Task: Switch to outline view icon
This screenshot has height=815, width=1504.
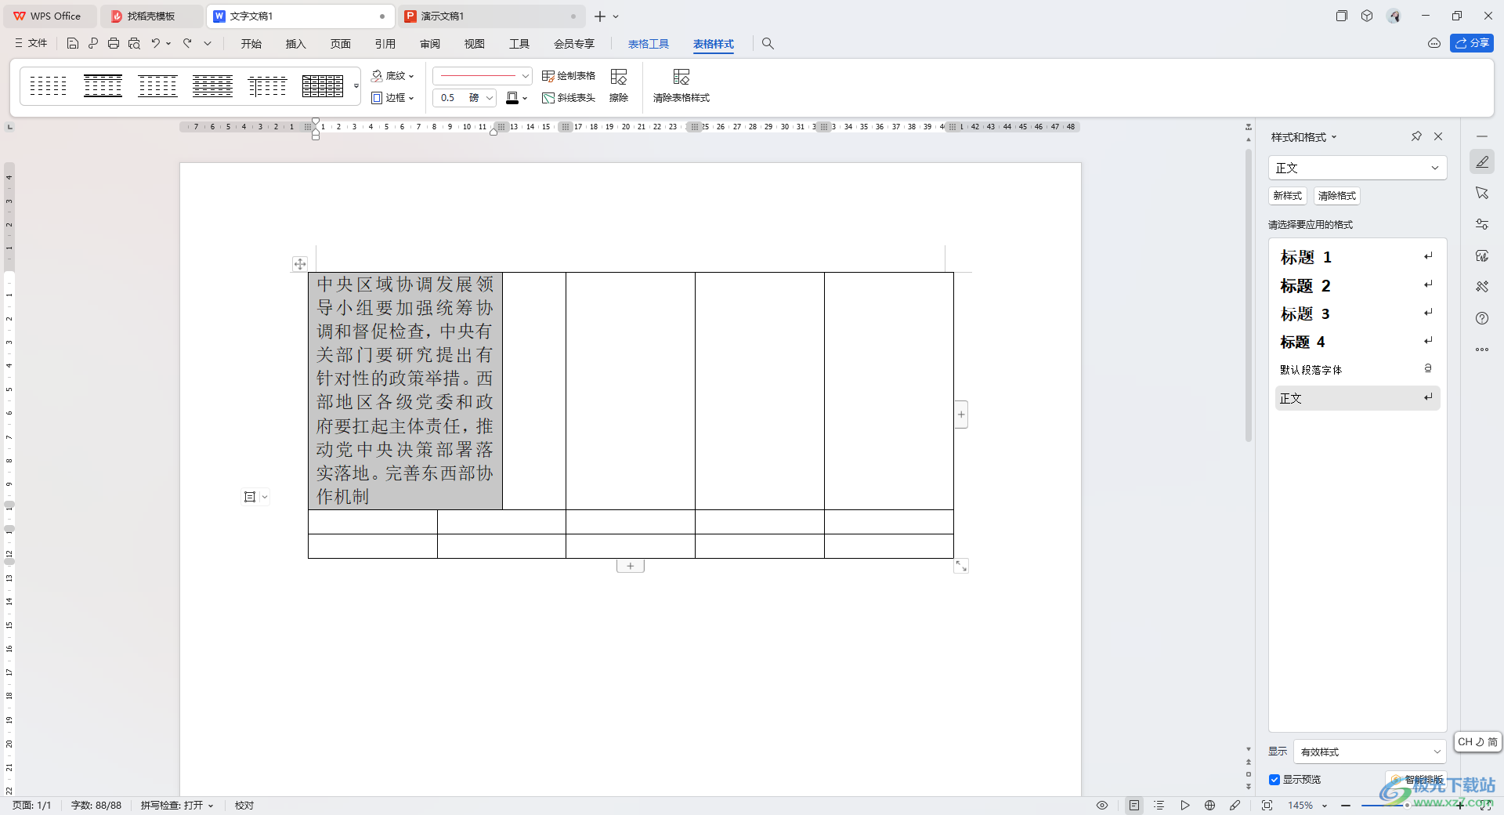Action: [1159, 806]
